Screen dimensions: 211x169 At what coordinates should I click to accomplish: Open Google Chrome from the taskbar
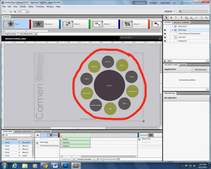pyautogui.click(x=45, y=166)
